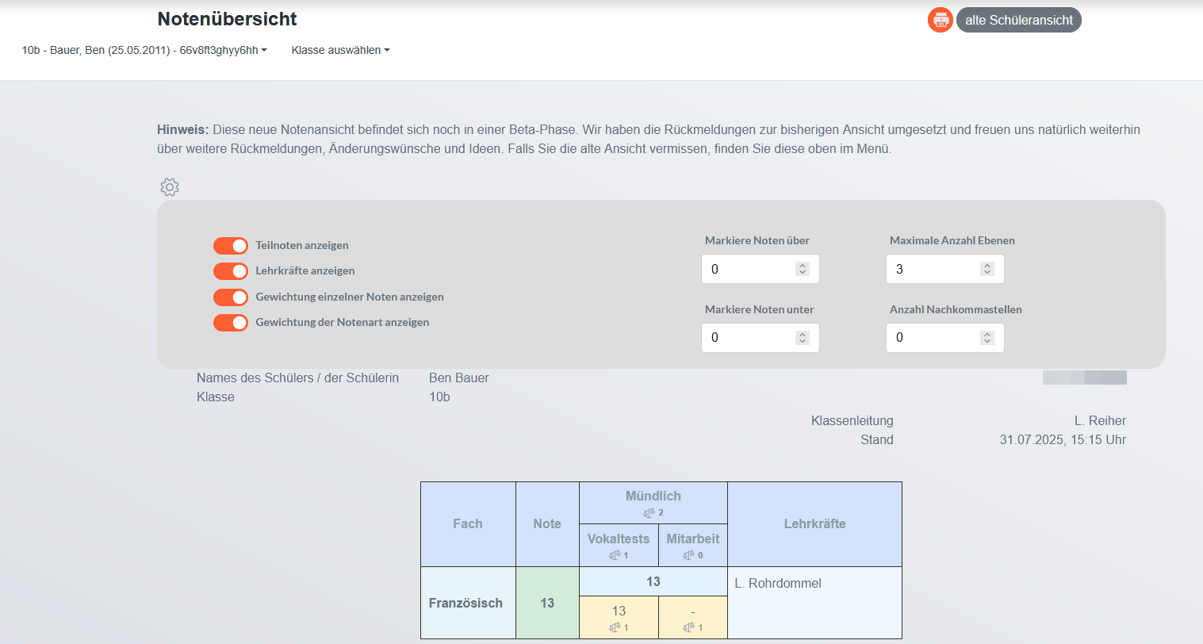This screenshot has height=644, width=1203.
Task: Switch to alte Schüleransicht
Action: point(1019,20)
